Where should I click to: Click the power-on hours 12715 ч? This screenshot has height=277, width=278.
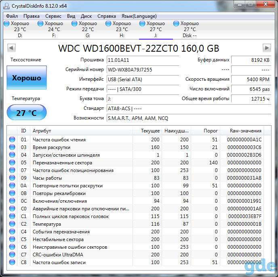point(251,99)
